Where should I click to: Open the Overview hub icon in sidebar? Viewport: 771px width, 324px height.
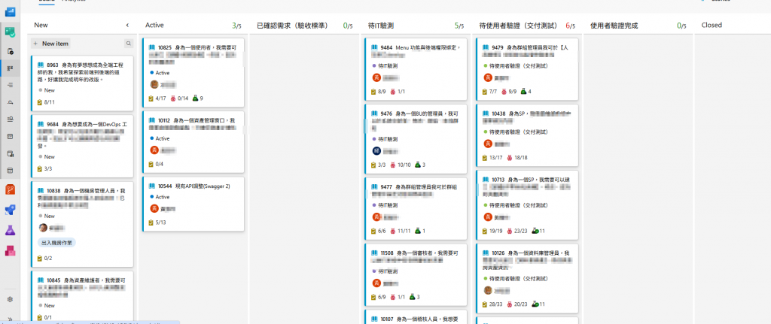point(11,12)
